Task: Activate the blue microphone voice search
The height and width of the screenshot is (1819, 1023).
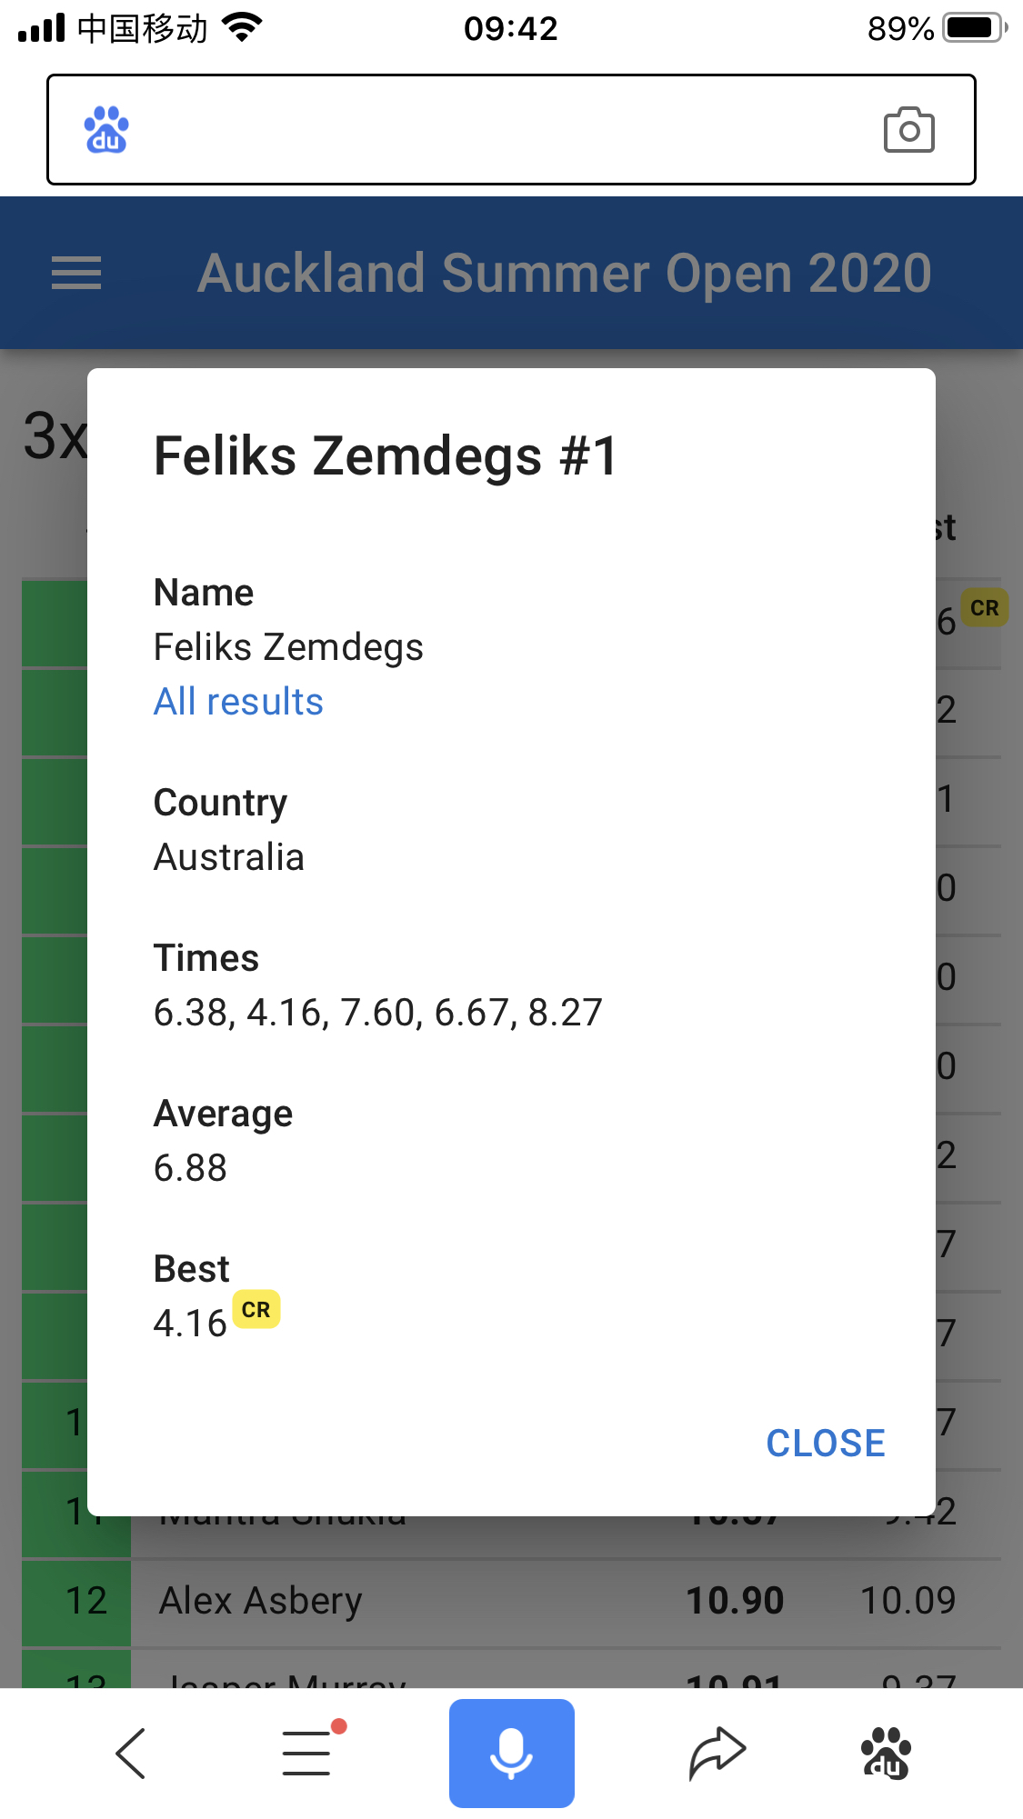Action: [x=511, y=1753]
